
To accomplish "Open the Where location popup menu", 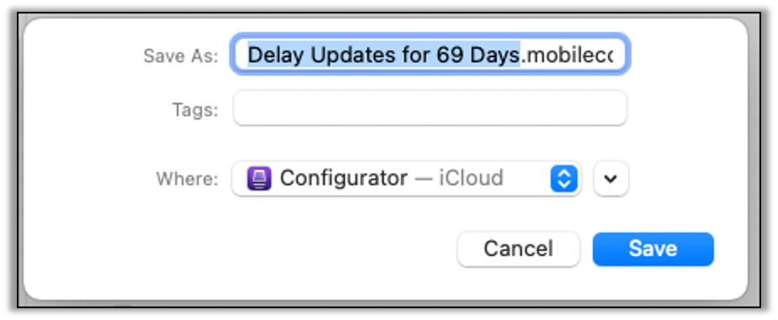I will [x=407, y=179].
